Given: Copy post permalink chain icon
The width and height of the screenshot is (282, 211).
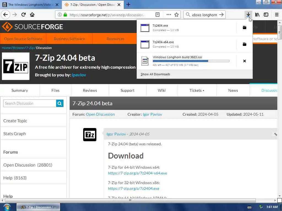Looking at the screenshot, I should 275,134.
